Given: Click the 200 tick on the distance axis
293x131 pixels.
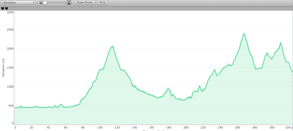Looking at the screenshot, I should [186, 128].
